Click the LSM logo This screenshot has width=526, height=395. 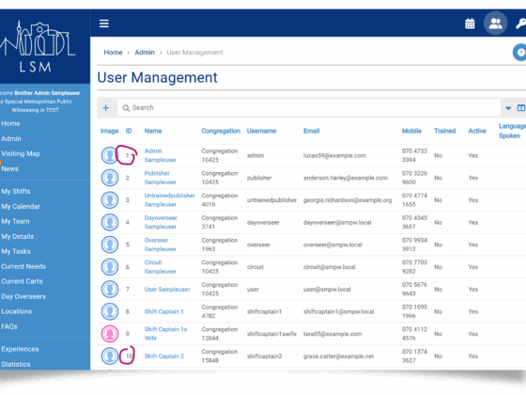pos(37,46)
